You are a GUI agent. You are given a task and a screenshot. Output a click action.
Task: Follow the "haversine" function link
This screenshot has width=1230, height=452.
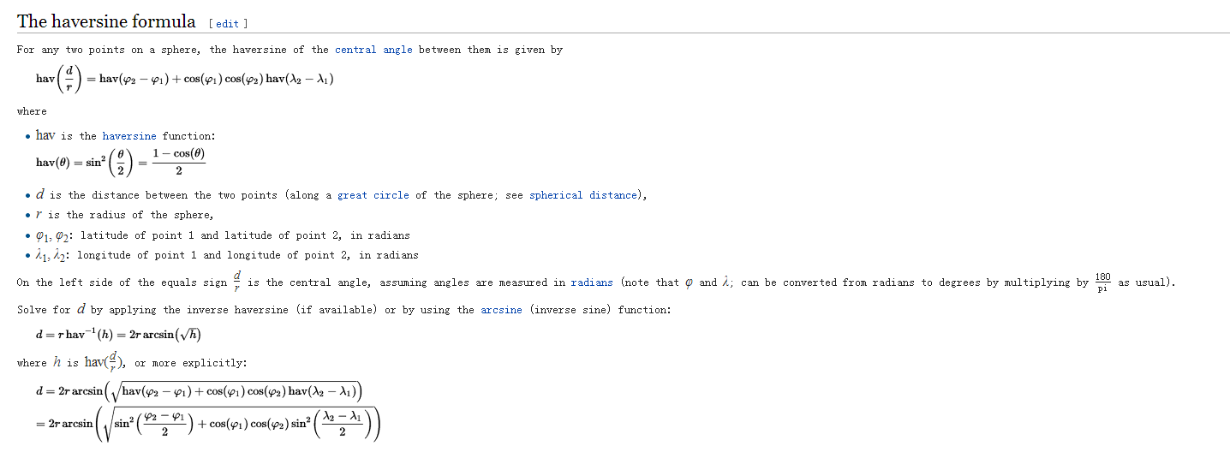pos(128,136)
